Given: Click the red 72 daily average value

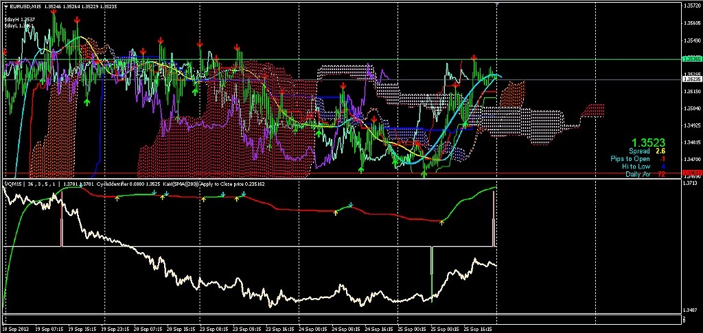Looking at the screenshot, I should click(661, 174).
